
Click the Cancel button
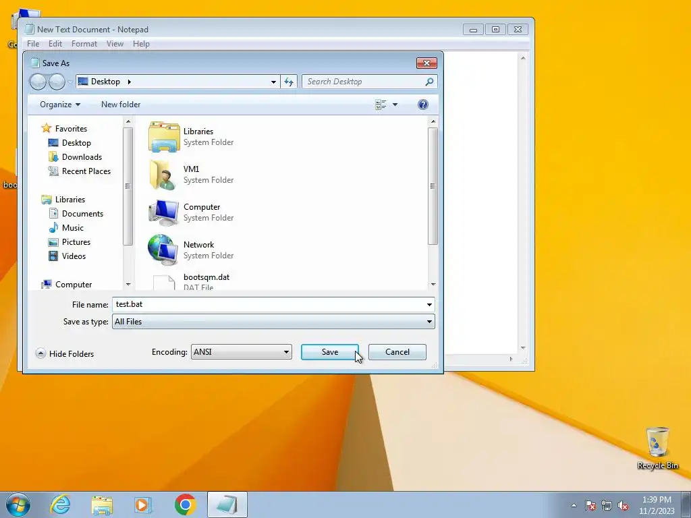click(x=397, y=352)
